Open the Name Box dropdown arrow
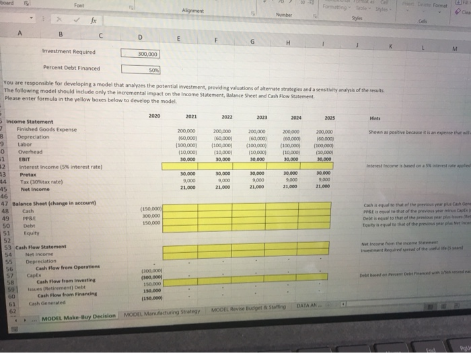The width and height of the screenshot is (471, 353). (x=31, y=18)
